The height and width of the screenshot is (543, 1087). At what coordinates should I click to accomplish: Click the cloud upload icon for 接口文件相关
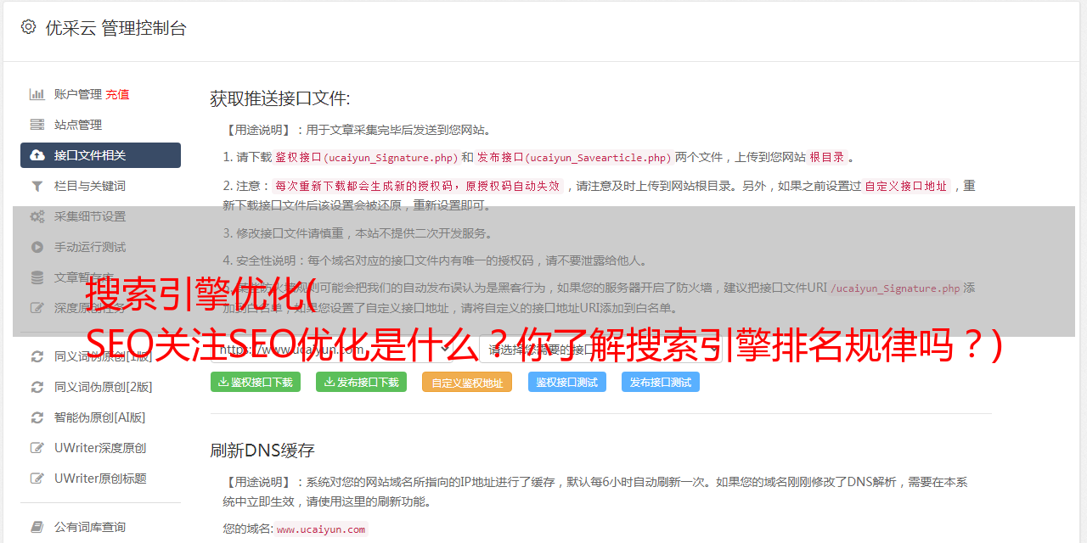click(x=37, y=155)
